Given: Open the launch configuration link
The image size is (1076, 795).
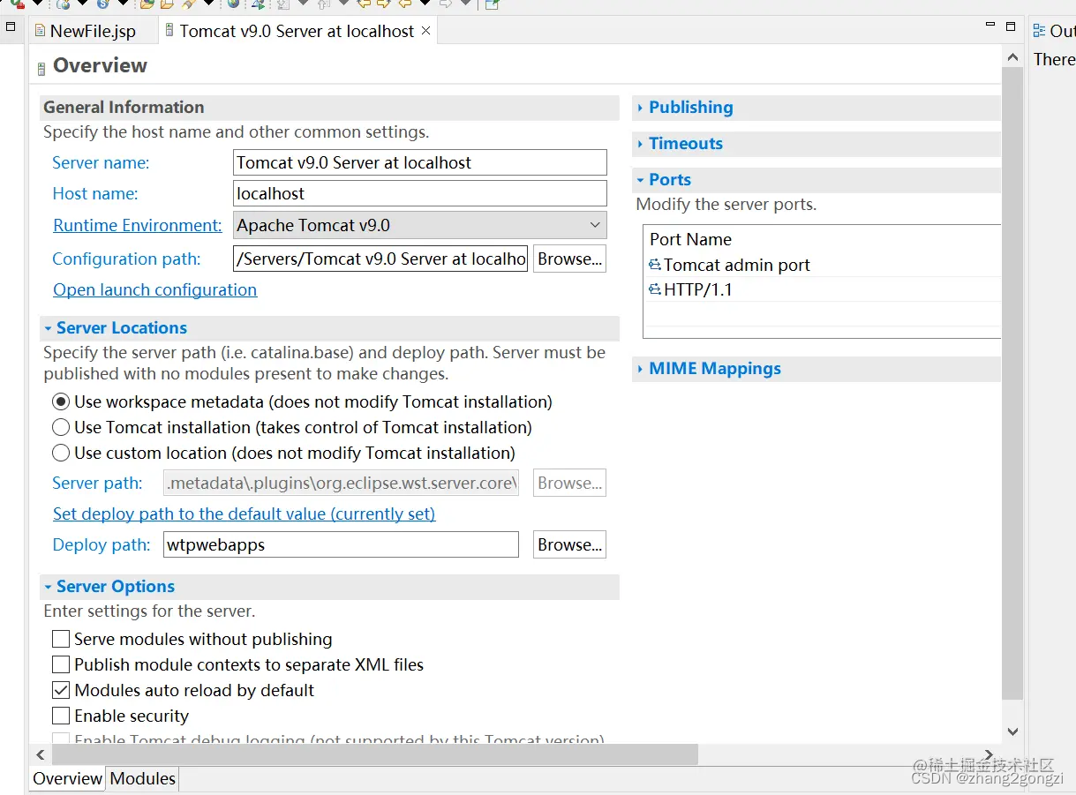Looking at the screenshot, I should tap(155, 290).
